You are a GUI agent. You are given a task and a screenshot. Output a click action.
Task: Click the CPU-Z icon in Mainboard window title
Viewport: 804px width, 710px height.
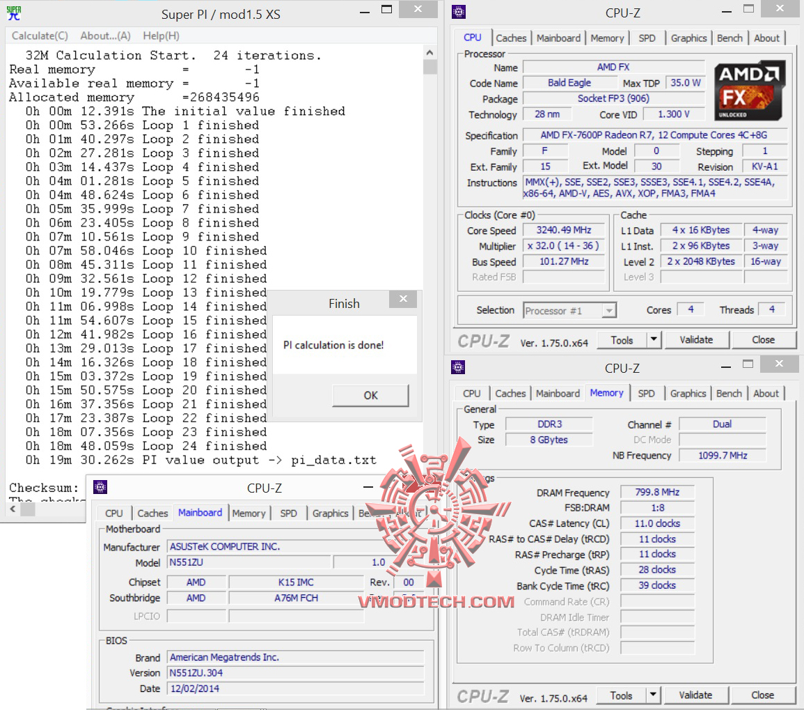(x=100, y=486)
